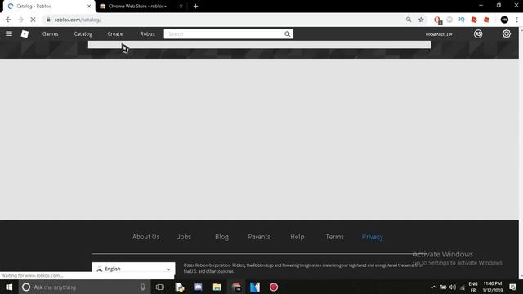Image resolution: width=523 pixels, height=294 pixels.
Task: Open a new Chrome tab
Action: point(196,7)
